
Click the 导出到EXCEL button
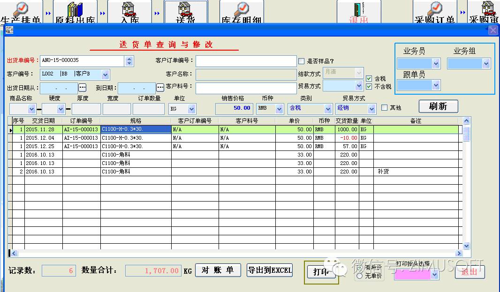click(x=270, y=270)
